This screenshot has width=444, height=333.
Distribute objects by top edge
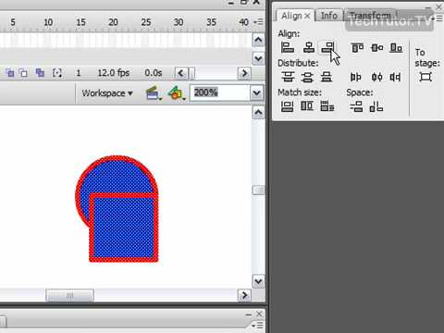tap(288, 77)
